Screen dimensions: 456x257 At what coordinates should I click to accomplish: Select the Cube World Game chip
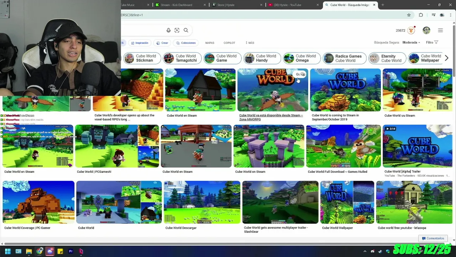(222, 58)
